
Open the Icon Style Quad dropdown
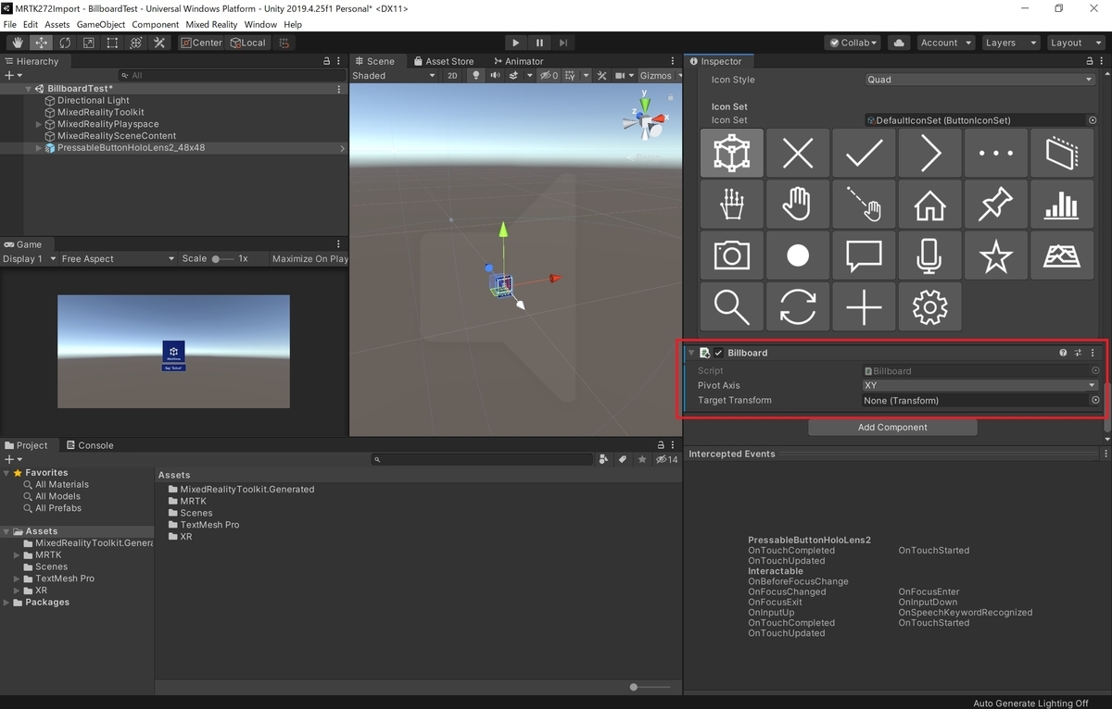(x=980, y=80)
